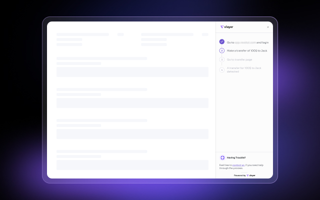The image size is (320, 200).
Task: Click the step 3 circle indicator
Action: pos(222,59)
